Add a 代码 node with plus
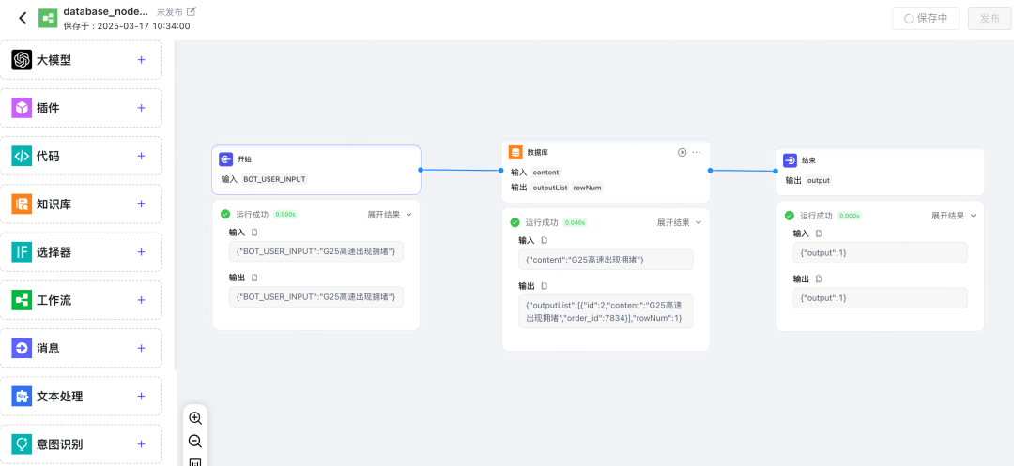 (141, 157)
